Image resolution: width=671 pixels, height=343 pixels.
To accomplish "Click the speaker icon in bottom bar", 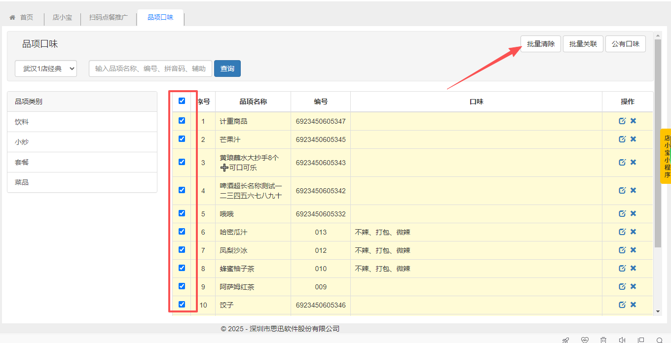I will 622,340.
